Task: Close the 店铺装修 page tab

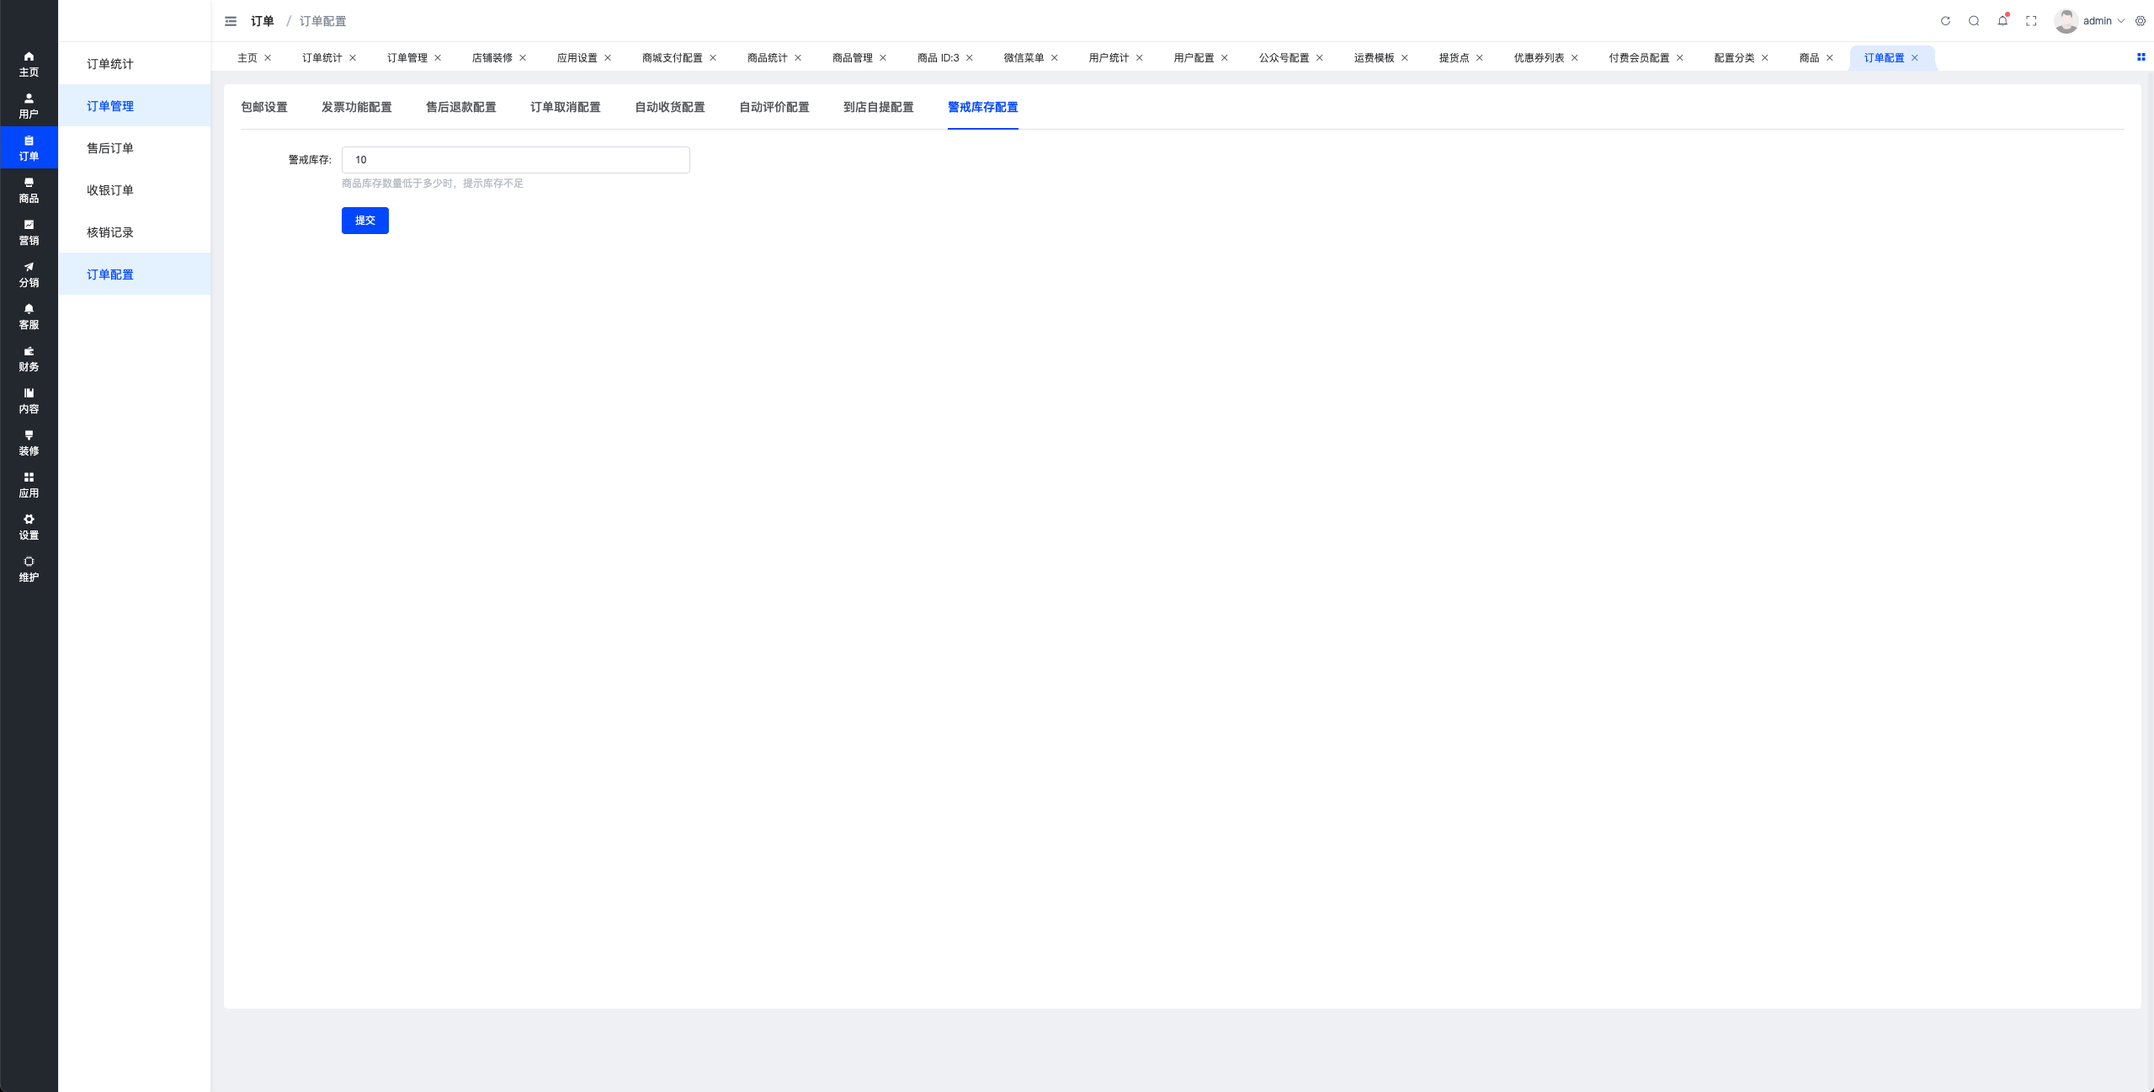Action: pos(523,57)
